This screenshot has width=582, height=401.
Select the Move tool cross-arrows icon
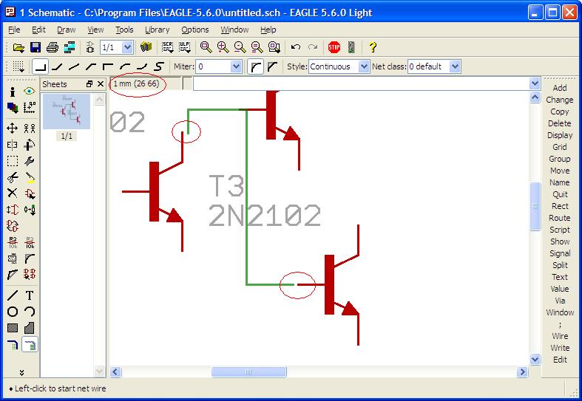(13, 128)
